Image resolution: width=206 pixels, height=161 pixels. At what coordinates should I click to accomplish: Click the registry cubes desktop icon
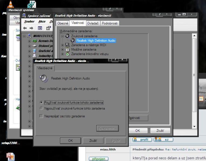pos(32,4)
